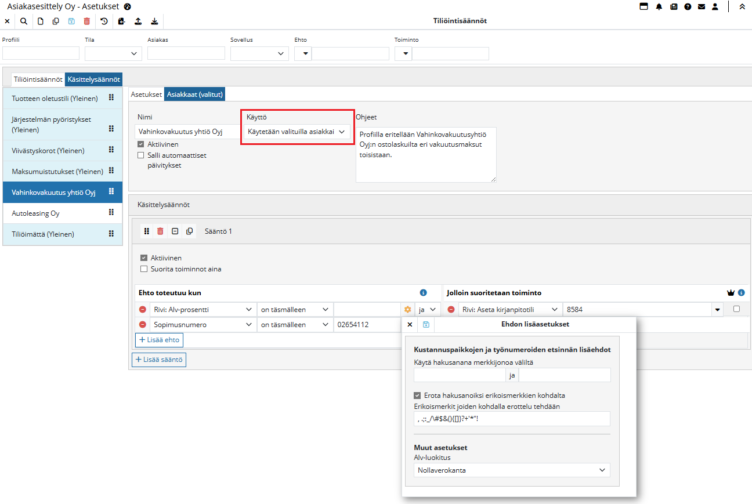Viewport: 752px width, 504px height.
Task: Click the Lisää ehto button
Action: (159, 340)
